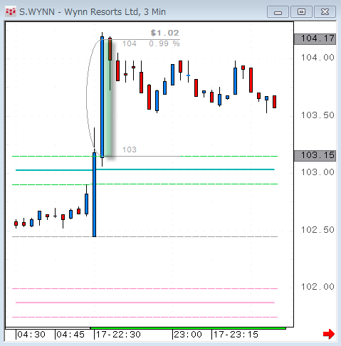Click the 102.50 price axis label
341x346 pixels.
[x=318, y=230]
